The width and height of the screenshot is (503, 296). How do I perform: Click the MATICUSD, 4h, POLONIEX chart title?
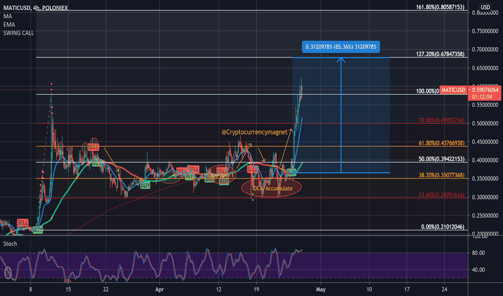click(35, 8)
